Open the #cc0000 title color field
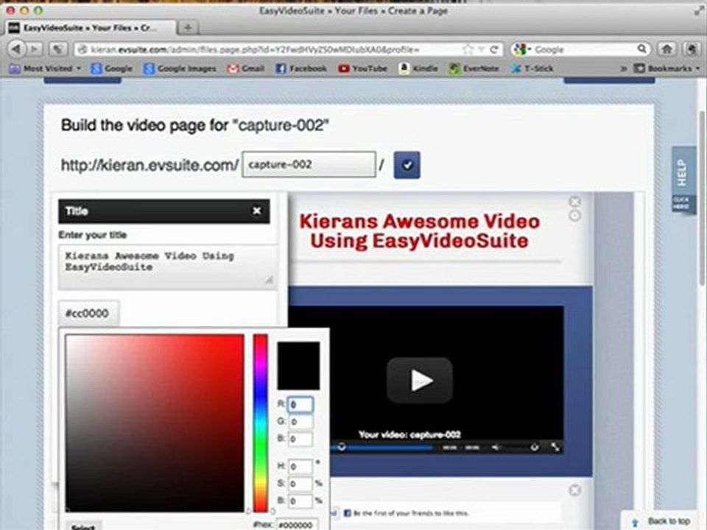Screen dimensions: 707x530 89,314
